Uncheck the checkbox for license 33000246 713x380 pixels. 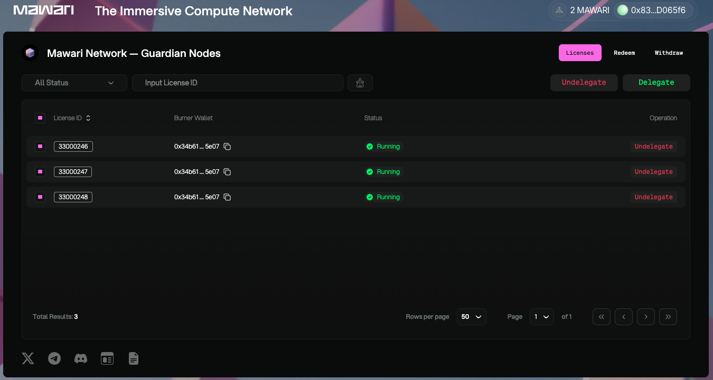(40, 147)
